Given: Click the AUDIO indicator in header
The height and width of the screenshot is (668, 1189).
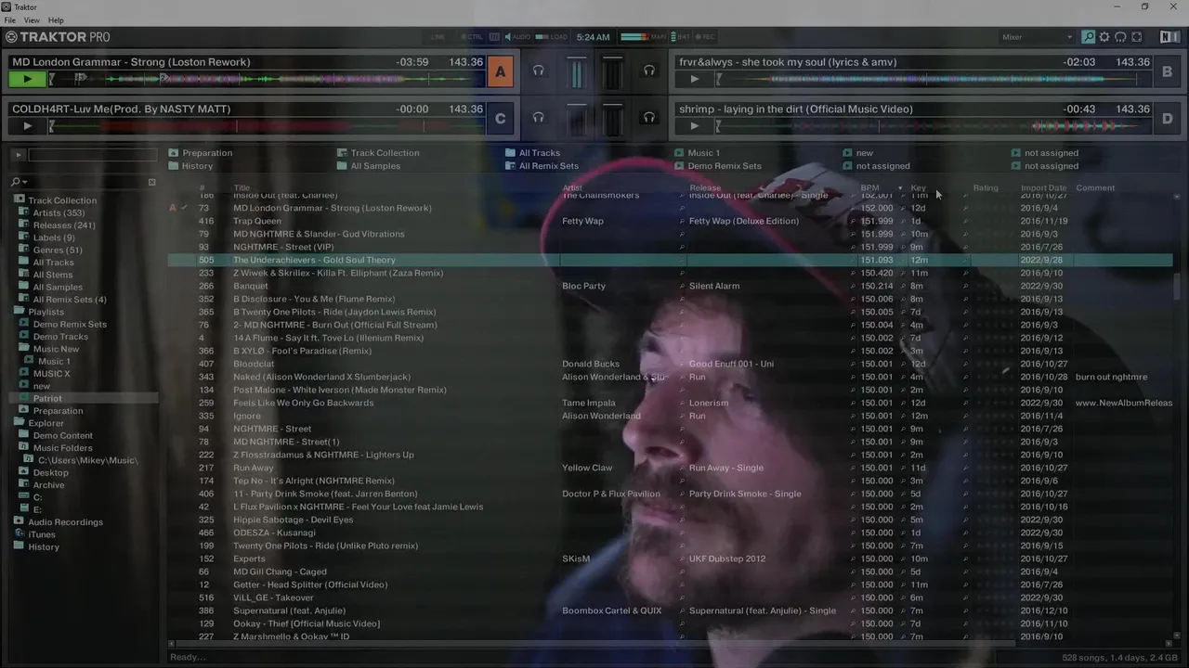Looking at the screenshot, I should tap(516, 37).
